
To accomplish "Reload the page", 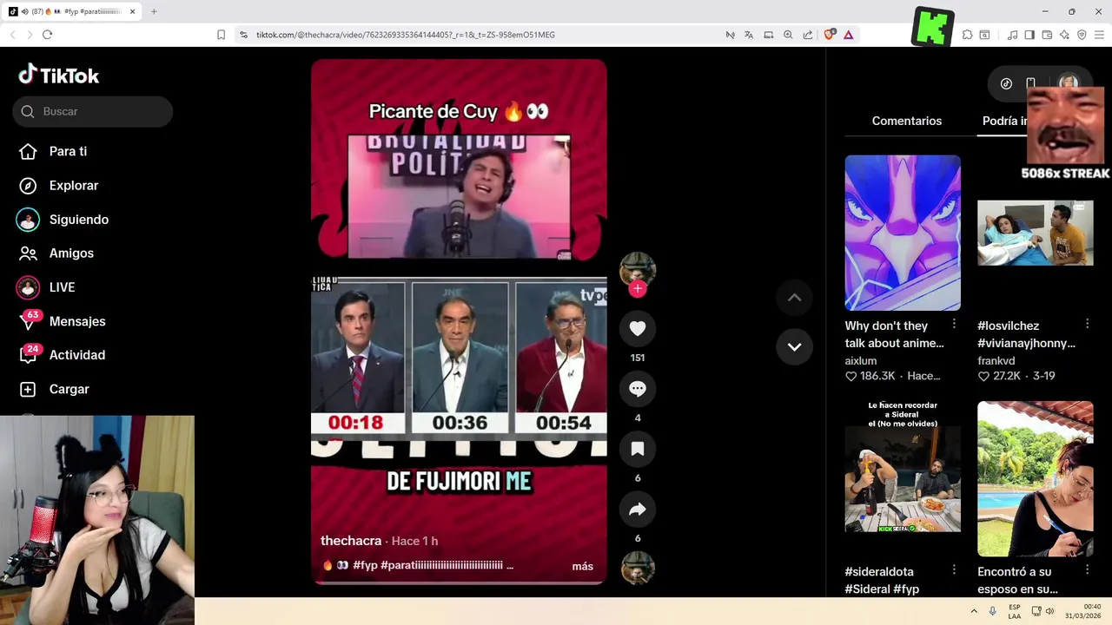I will (47, 35).
